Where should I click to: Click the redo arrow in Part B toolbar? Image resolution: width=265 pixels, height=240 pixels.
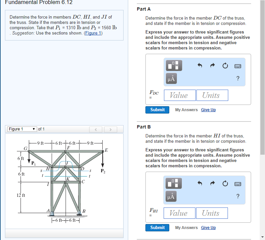213,183
